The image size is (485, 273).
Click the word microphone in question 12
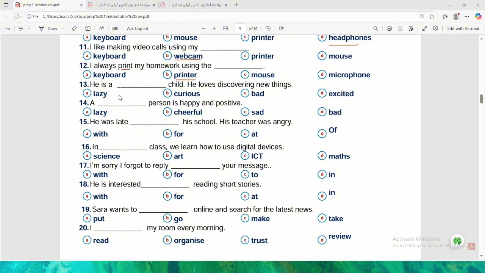[x=349, y=75]
